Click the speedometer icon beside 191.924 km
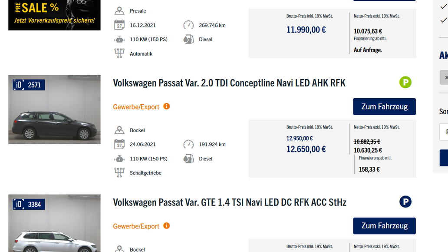The width and height of the screenshot is (448, 252). click(x=188, y=144)
